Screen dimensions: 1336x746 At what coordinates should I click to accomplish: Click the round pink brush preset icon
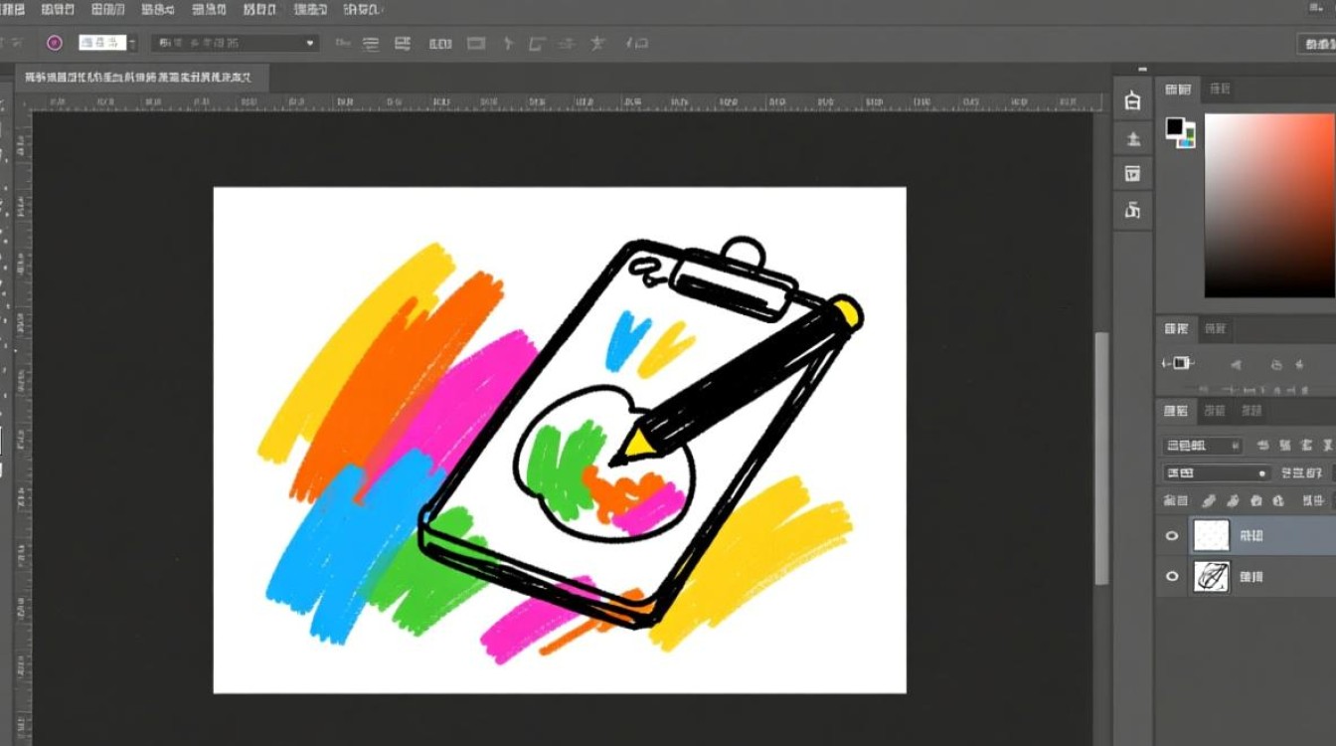point(55,43)
